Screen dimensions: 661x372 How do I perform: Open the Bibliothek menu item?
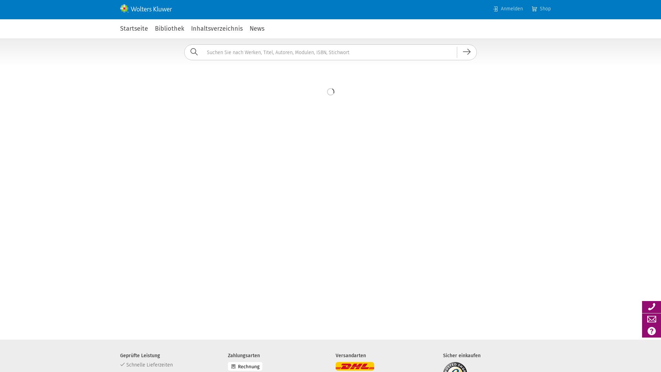pyautogui.click(x=169, y=29)
